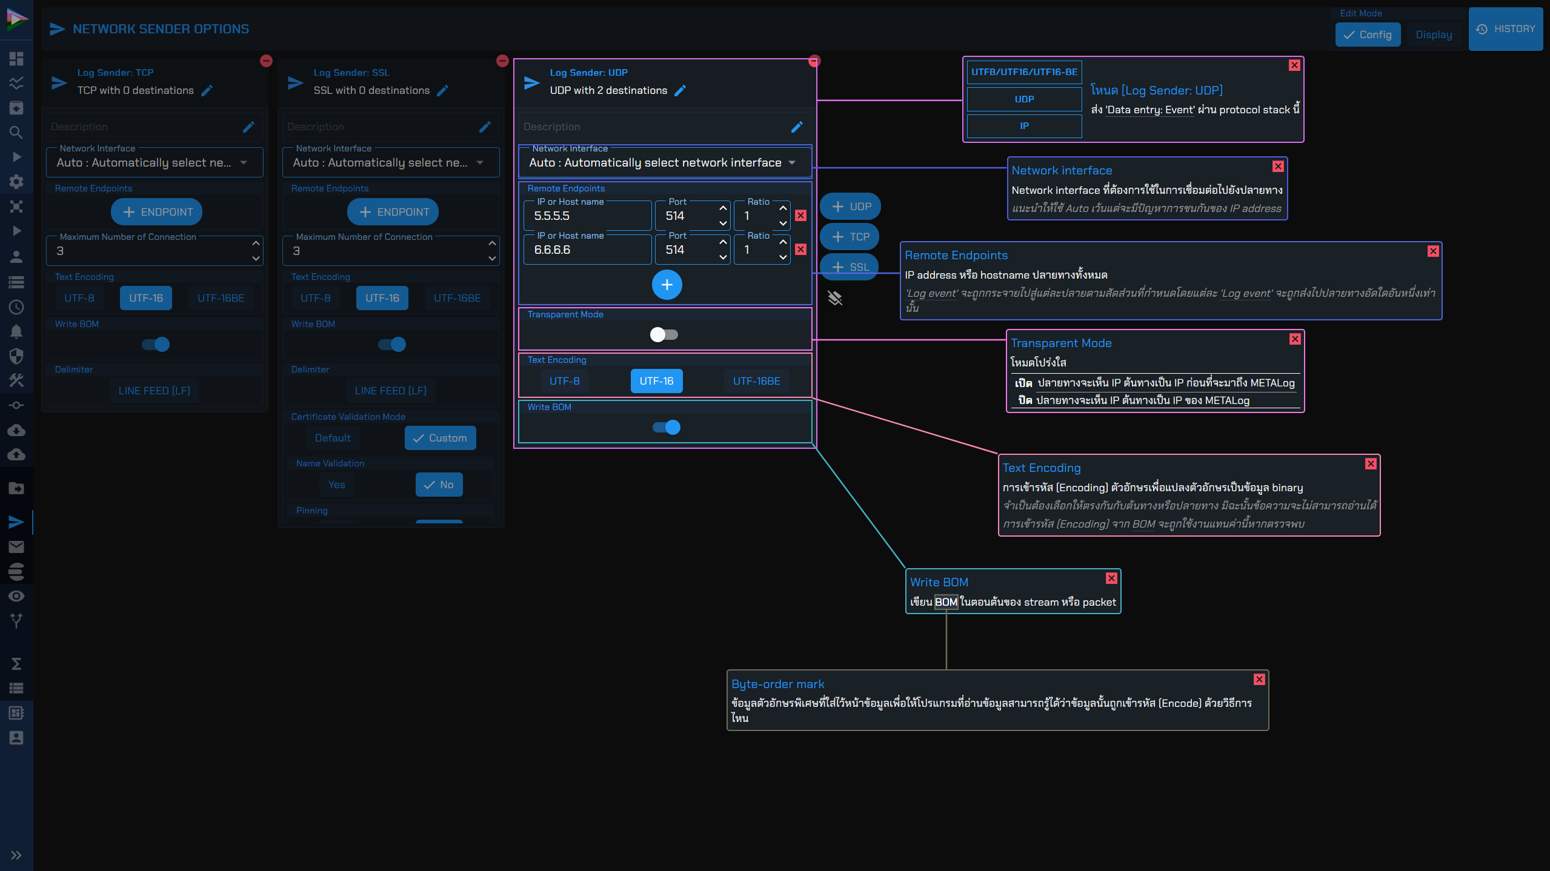
Task: Toggle Transparent Mode switch in UDP sender
Action: [x=664, y=334]
